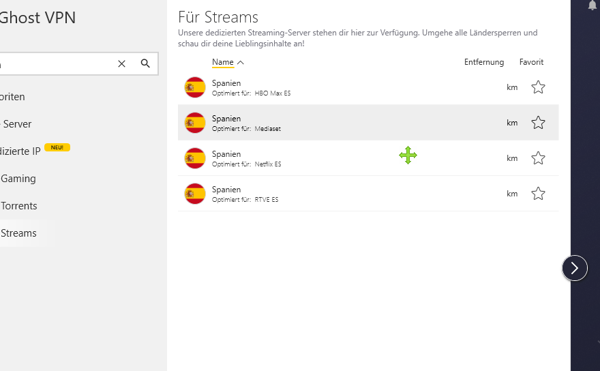Viewport: 600px width, 371px height.
Task: Open the Gaming category
Action: click(18, 179)
